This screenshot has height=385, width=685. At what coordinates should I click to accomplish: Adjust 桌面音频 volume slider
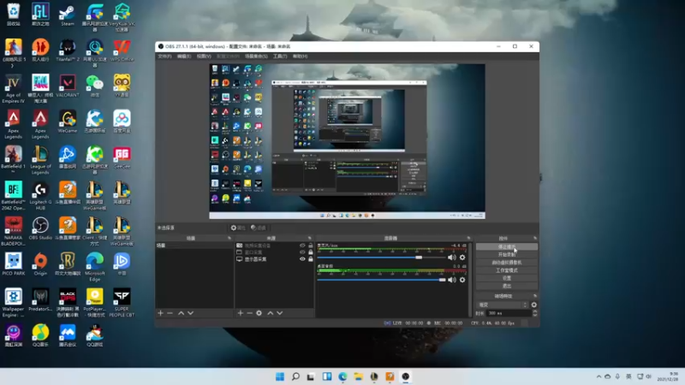pyautogui.click(x=381, y=280)
